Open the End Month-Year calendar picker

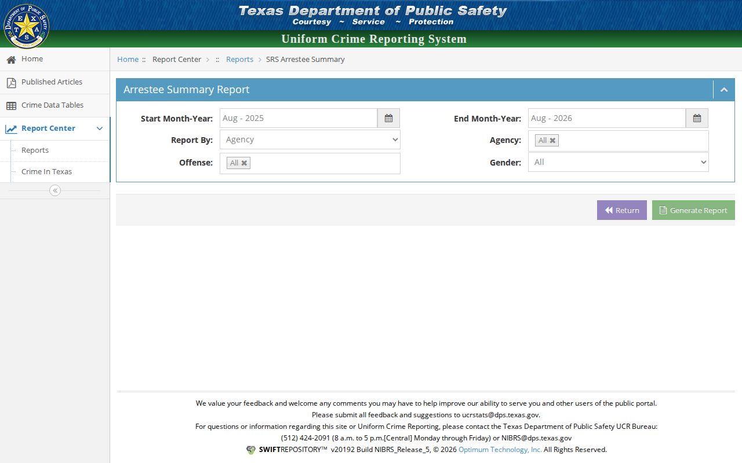click(697, 118)
